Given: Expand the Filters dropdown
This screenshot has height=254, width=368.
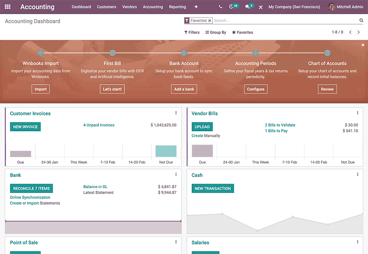Looking at the screenshot, I should 191,32.
